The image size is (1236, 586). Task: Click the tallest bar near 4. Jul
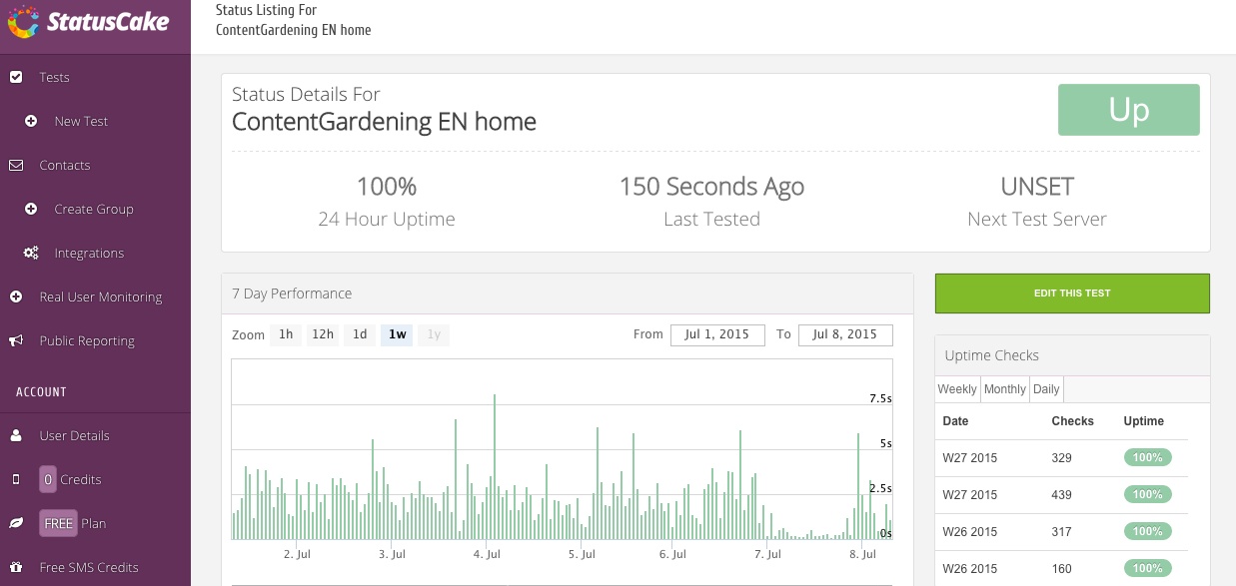click(495, 467)
